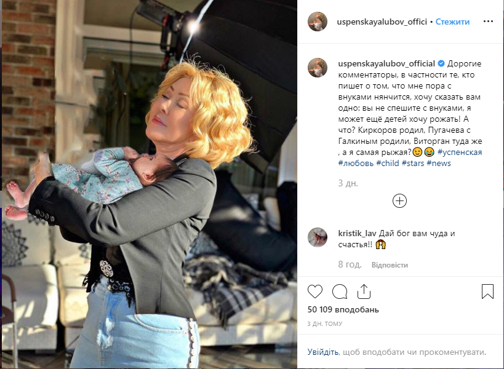Save the post with the bookmark icon
504x369 pixels.
click(487, 292)
